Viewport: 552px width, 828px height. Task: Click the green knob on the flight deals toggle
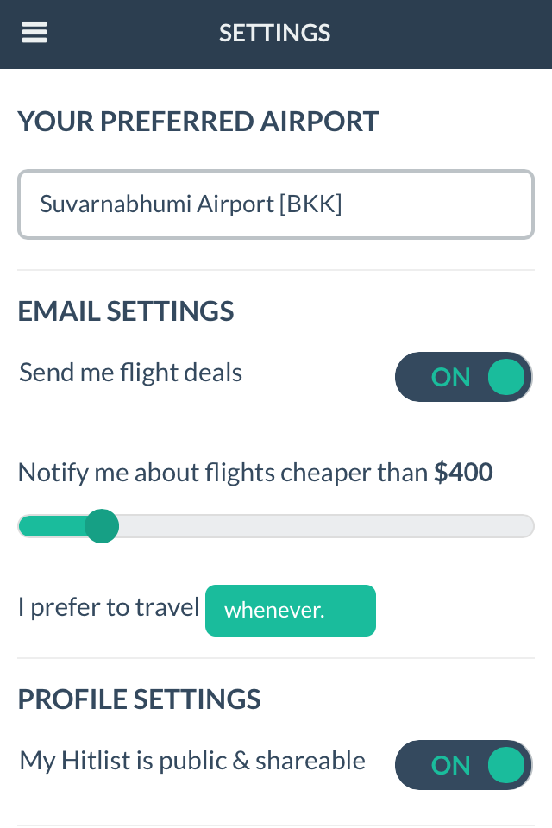(506, 377)
